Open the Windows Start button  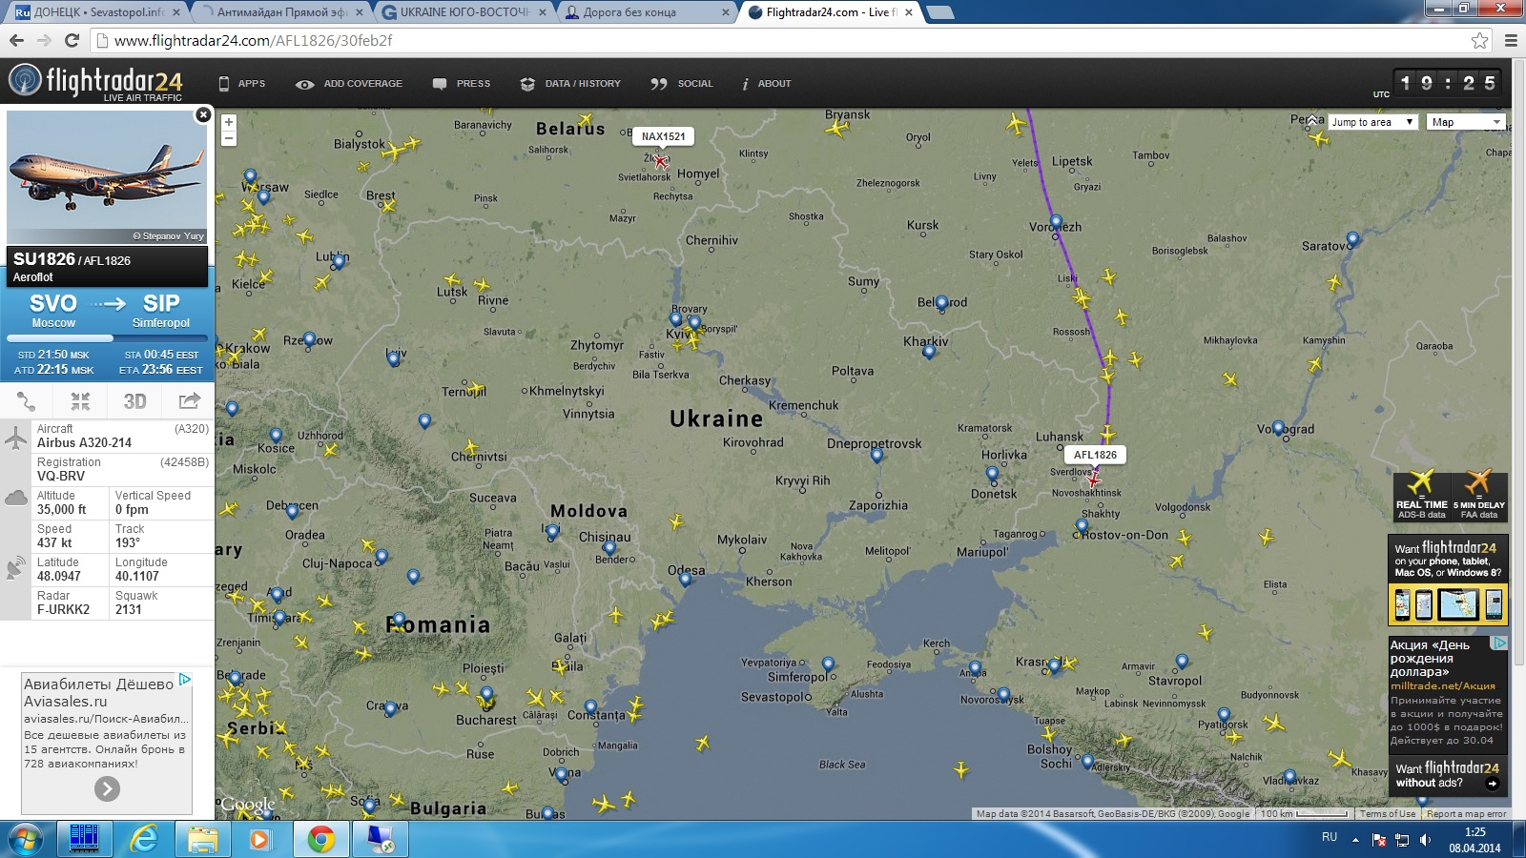click(26, 840)
